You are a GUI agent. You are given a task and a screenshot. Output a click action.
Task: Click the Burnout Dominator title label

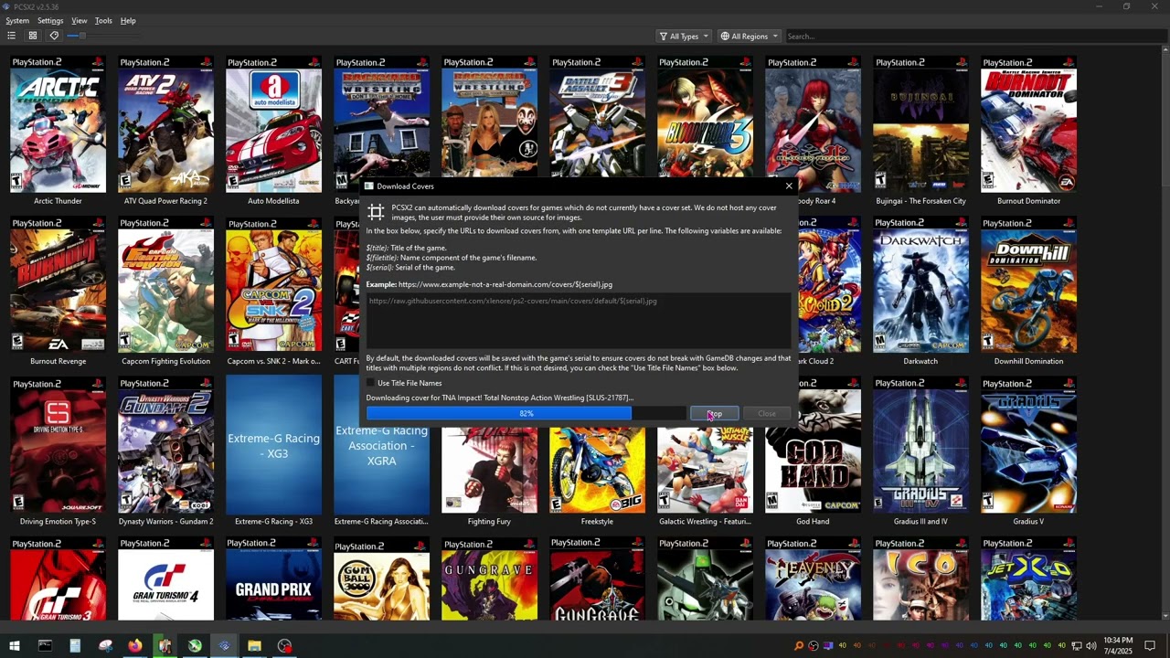coord(1028,201)
